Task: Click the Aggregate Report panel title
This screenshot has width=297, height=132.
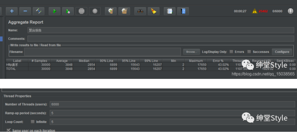Action: [26, 22]
